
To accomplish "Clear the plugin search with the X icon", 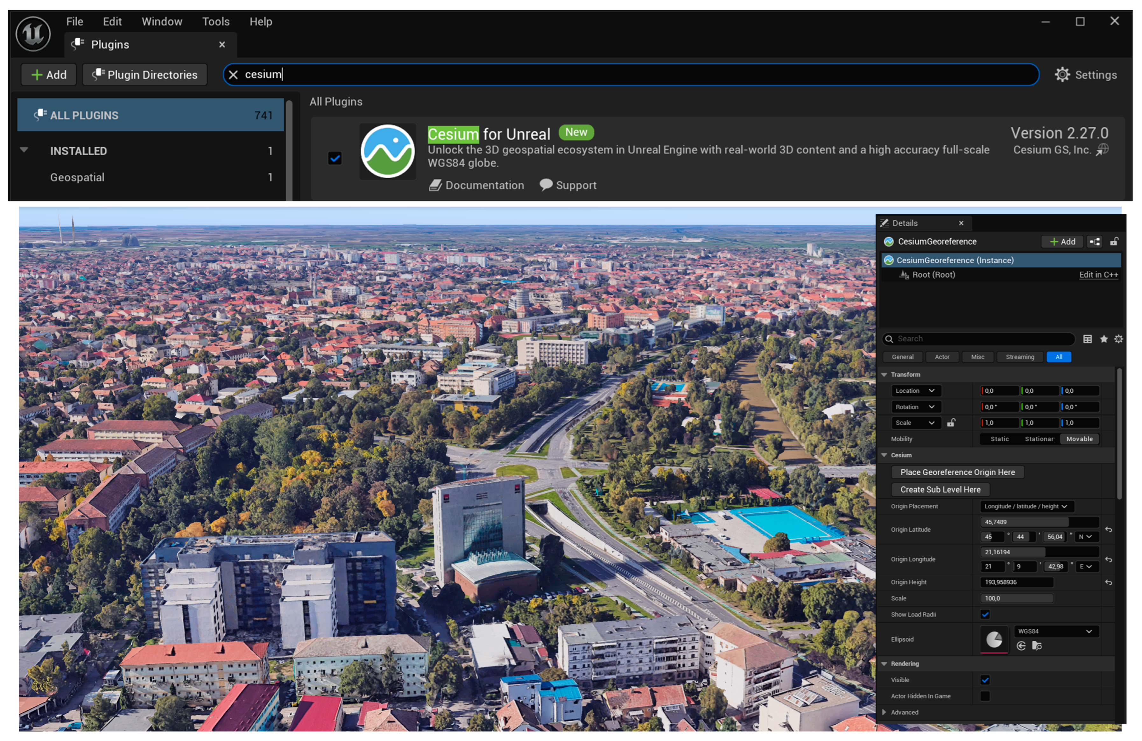I will (233, 75).
